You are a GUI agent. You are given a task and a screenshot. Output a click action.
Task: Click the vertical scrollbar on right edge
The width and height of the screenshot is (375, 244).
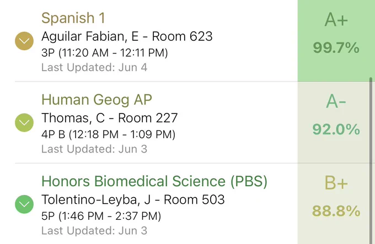click(371, 160)
